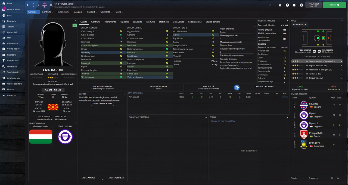The height and width of the screenshot is (185, 348).
Task: Open Osservatori scouting section
Action: [x=12, y=66]
